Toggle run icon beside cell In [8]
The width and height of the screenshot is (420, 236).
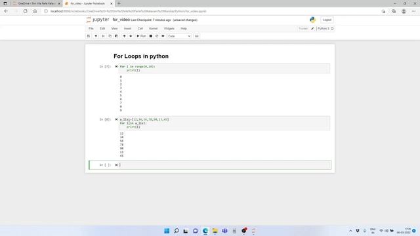point(116,119)
